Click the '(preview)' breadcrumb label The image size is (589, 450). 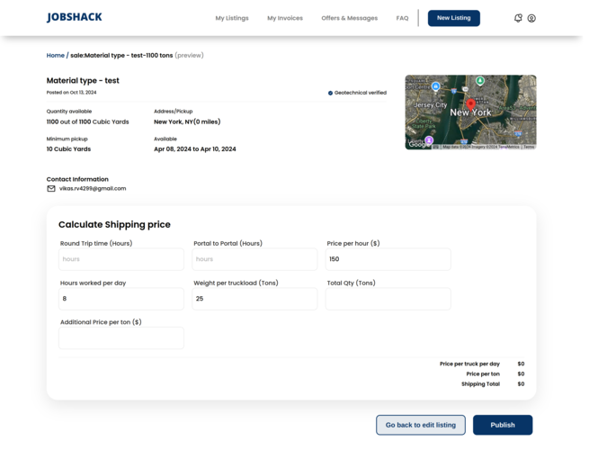click(x=190, y=55)
